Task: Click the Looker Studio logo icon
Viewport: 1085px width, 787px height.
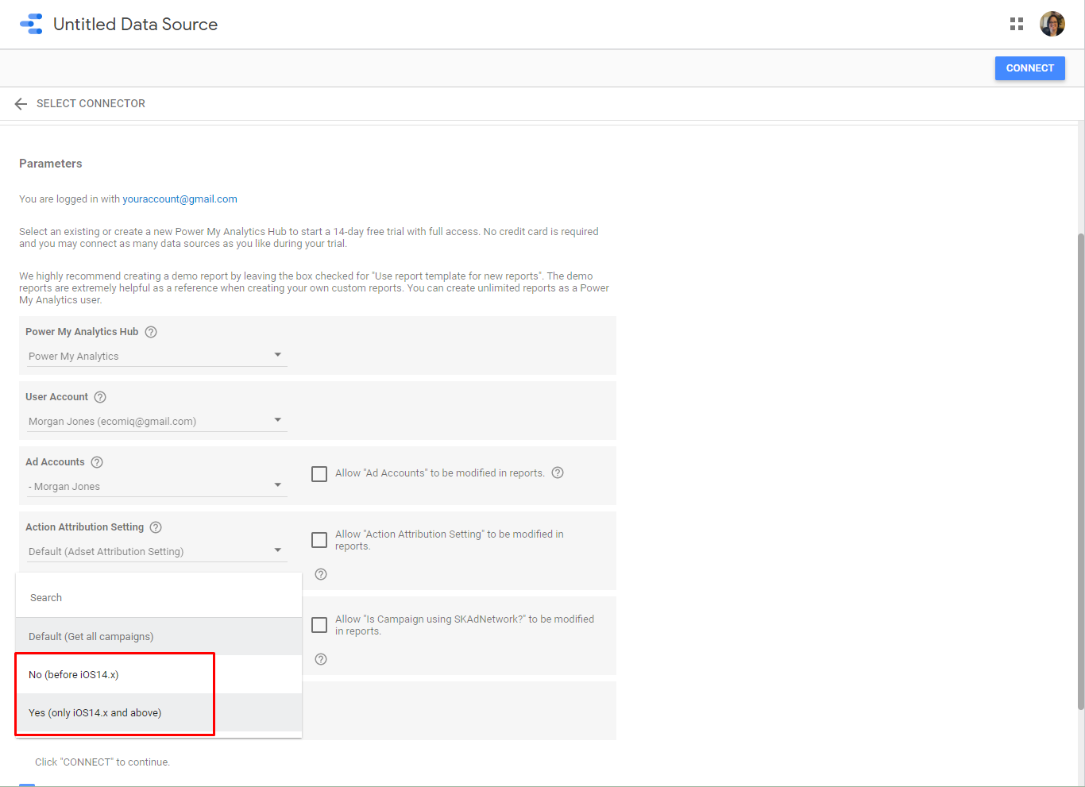Action: point(31,24)
